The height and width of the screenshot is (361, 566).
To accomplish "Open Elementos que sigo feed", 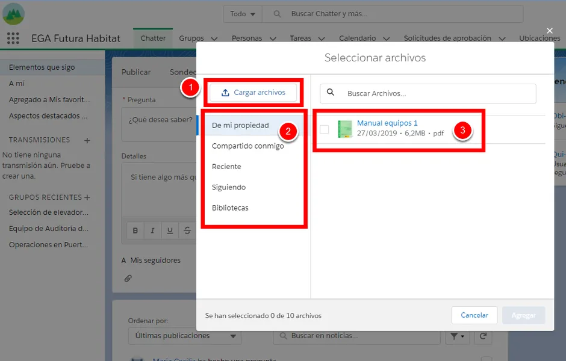I will click(42, 67).
